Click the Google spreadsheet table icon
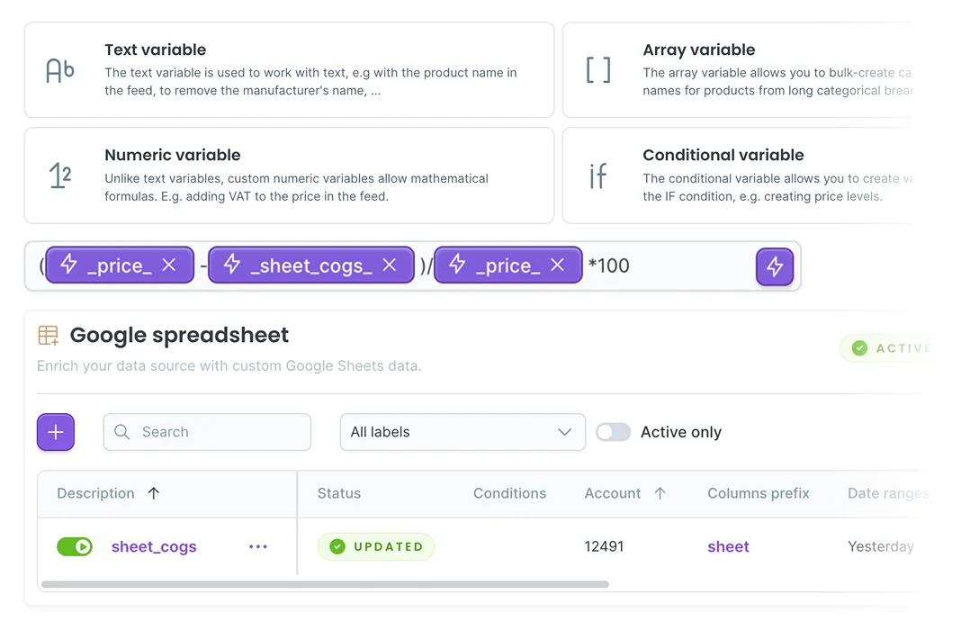The image size is (979, 630). click(x=48, y=336)
